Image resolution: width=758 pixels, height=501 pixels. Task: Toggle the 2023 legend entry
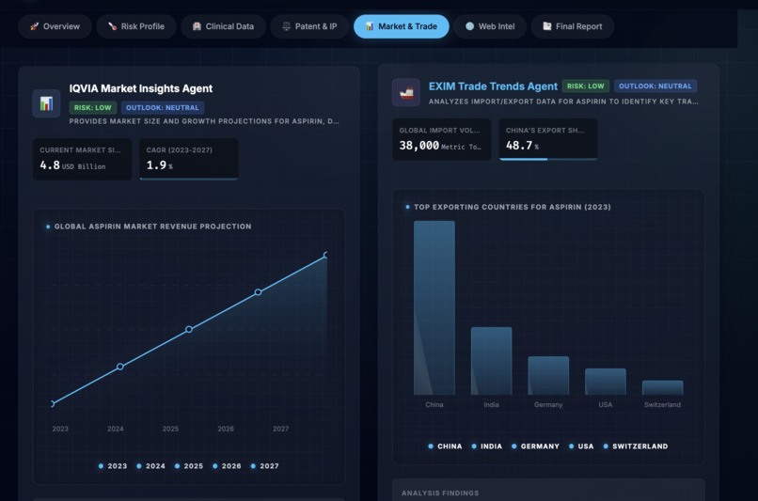click(113, 466)
